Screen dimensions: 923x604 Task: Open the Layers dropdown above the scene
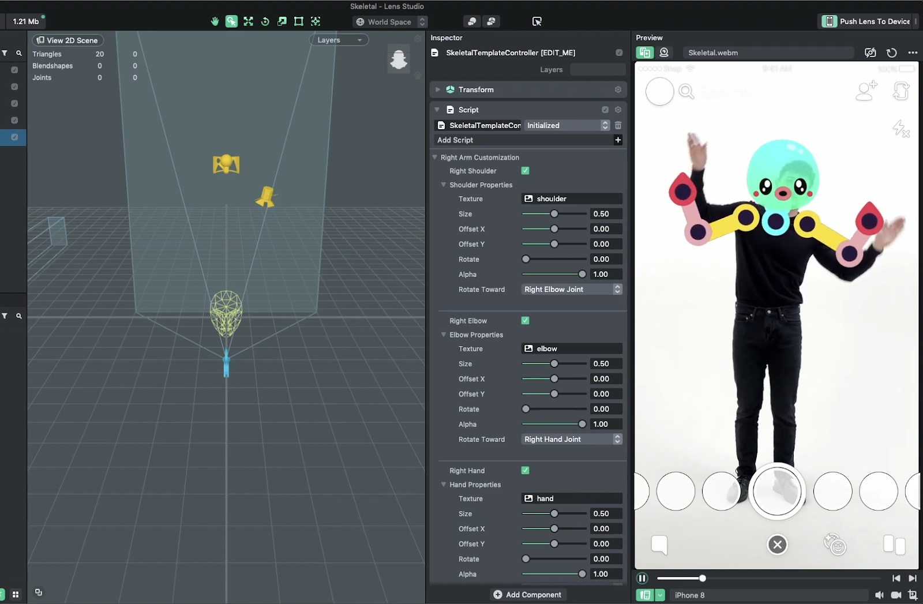click(339, 40)
